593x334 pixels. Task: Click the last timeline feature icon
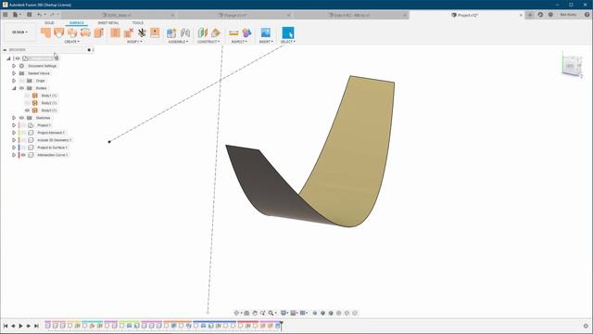click(277, 326)
